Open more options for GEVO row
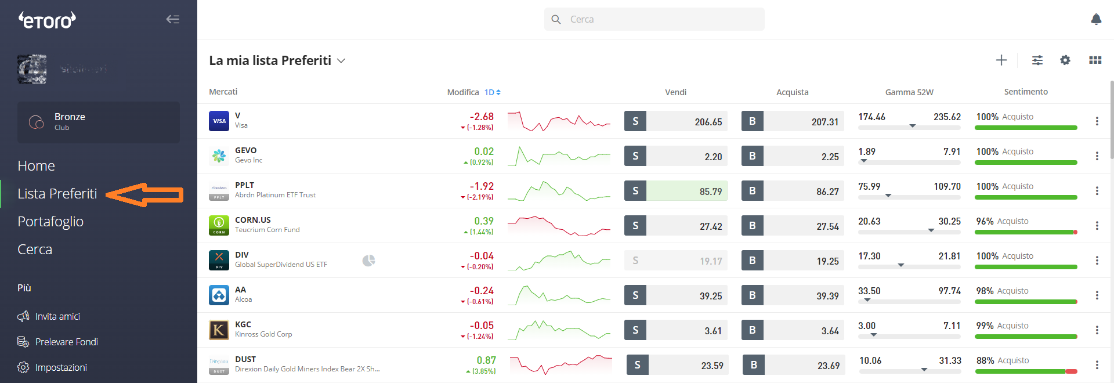Screen dimensions: 1114x383 (x=1097, y=156)
